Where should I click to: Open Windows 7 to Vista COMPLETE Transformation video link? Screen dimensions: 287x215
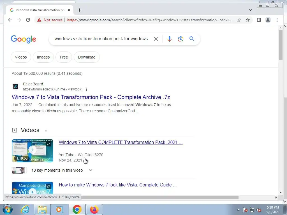[121, 142]
